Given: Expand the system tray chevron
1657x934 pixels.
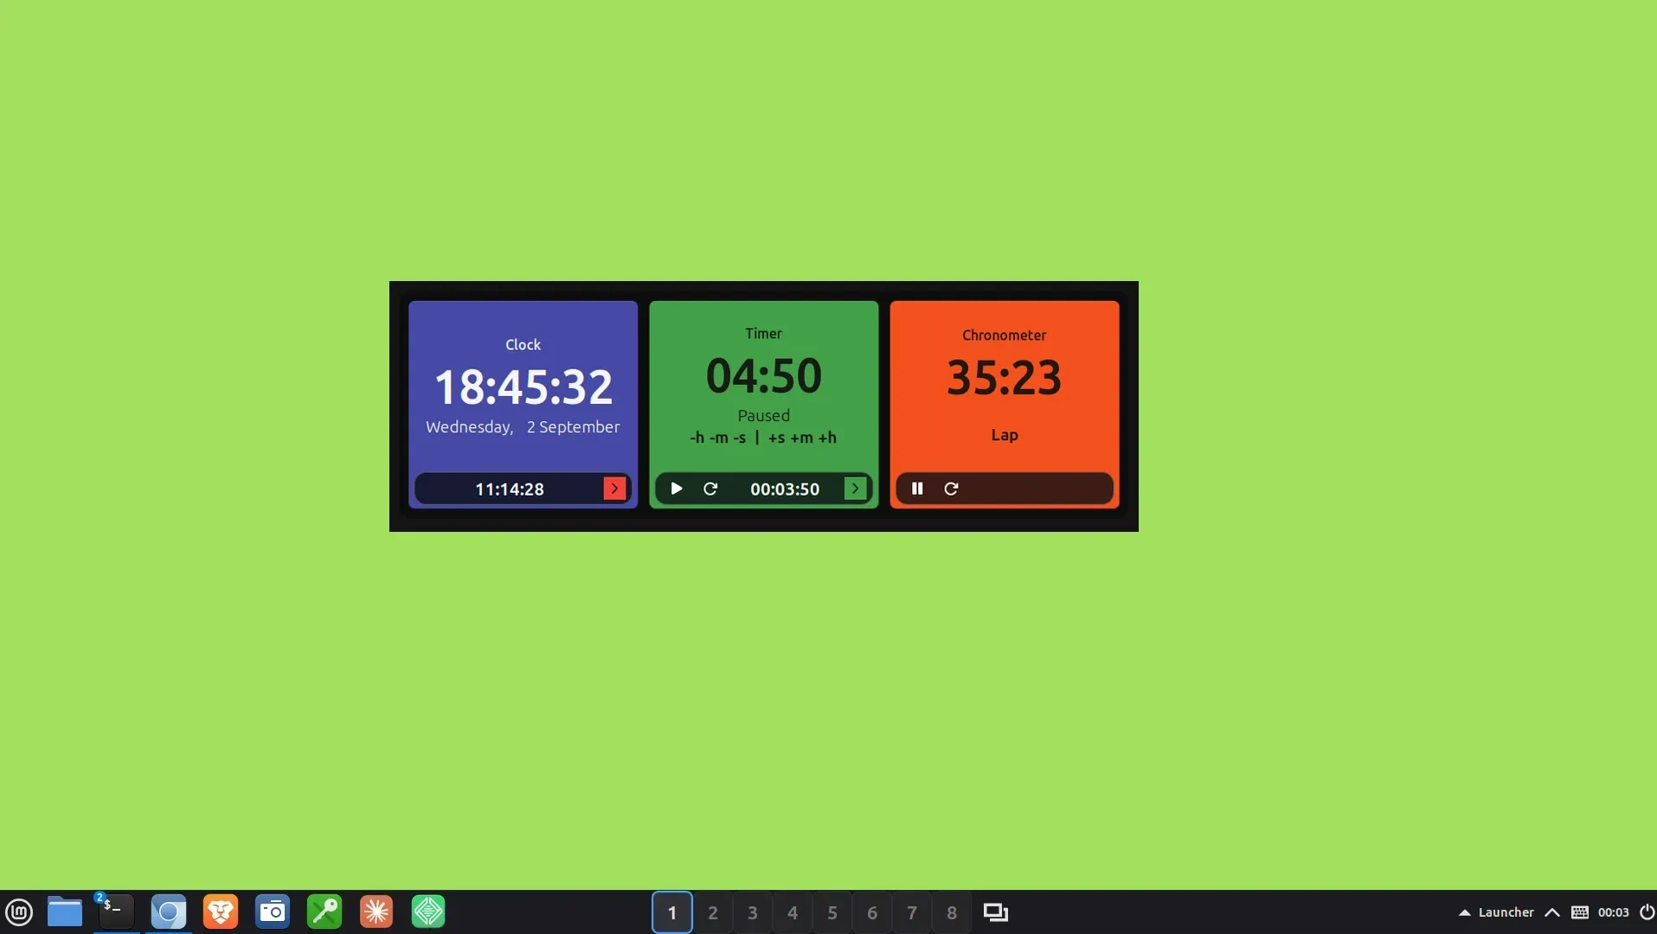Looking at the screenshot, I should coord(1552,912).
